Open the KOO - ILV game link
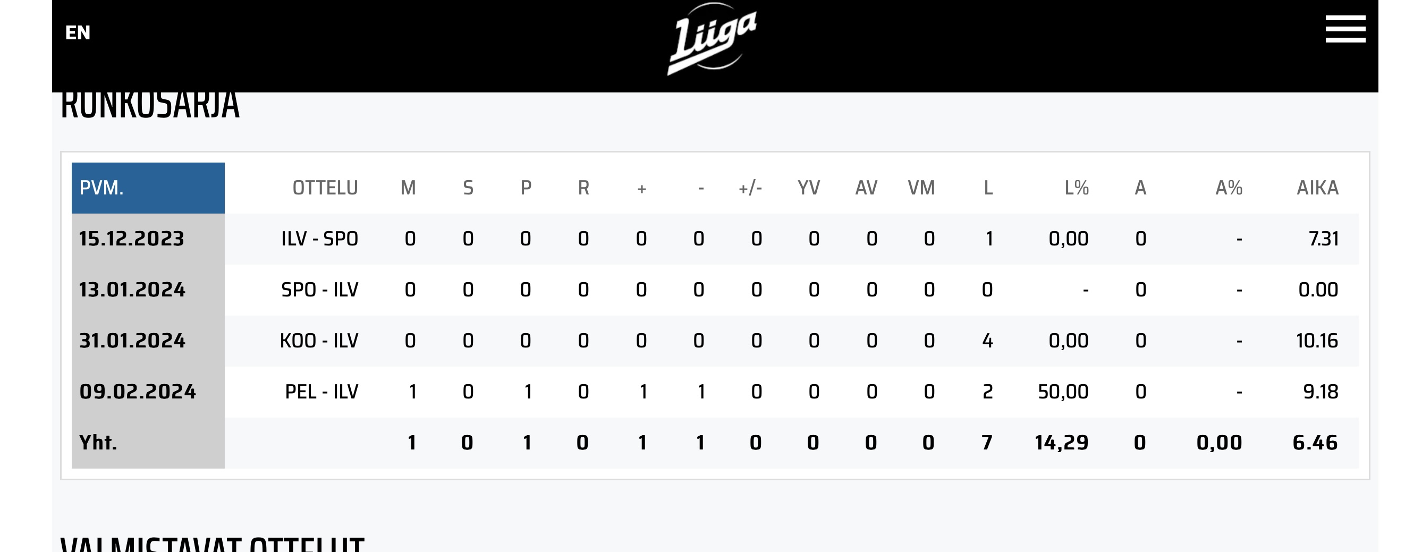This screenshot has width=1405, height=552. click(319, 341)
